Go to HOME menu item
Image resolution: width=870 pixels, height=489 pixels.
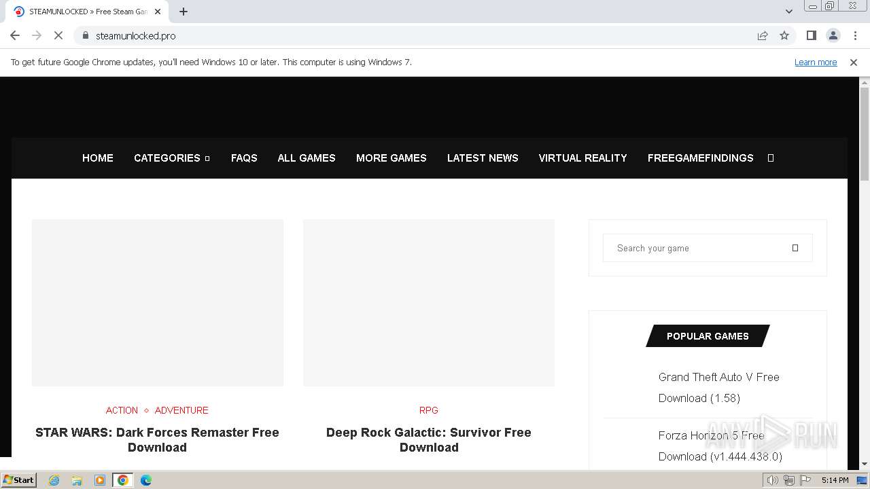[x=98, y=158]
